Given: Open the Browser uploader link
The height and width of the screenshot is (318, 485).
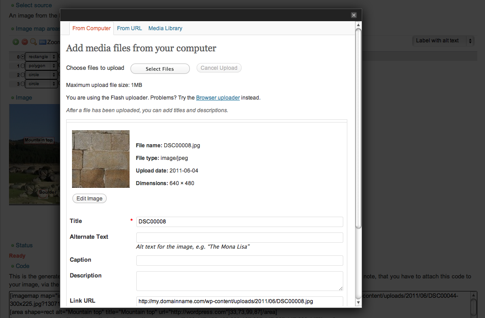Looking at the screenshot, I should click(x=218, y=97).
